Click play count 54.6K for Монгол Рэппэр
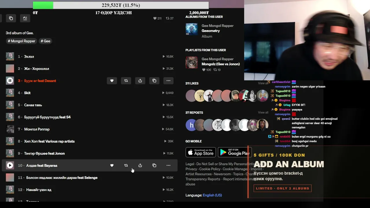Screen dimensions: 370x208 [x=168, y=129]
